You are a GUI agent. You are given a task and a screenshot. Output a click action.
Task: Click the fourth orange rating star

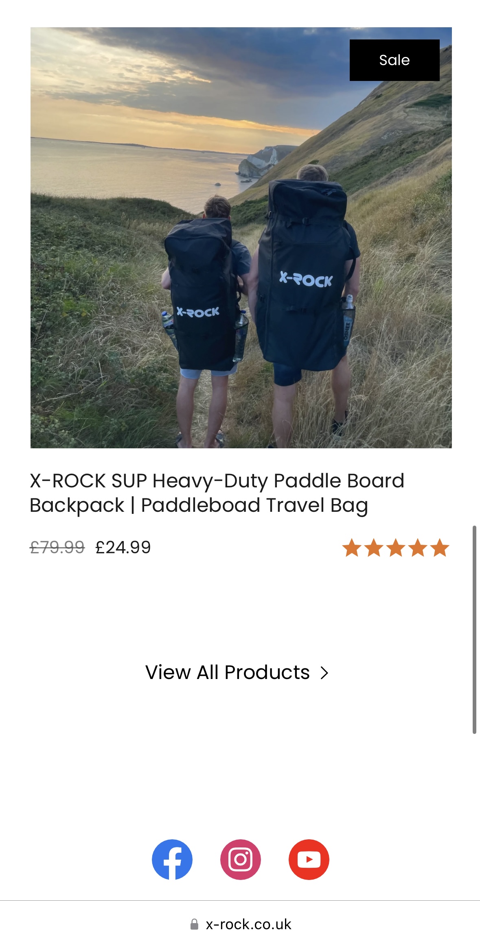[x=418, y=548]
